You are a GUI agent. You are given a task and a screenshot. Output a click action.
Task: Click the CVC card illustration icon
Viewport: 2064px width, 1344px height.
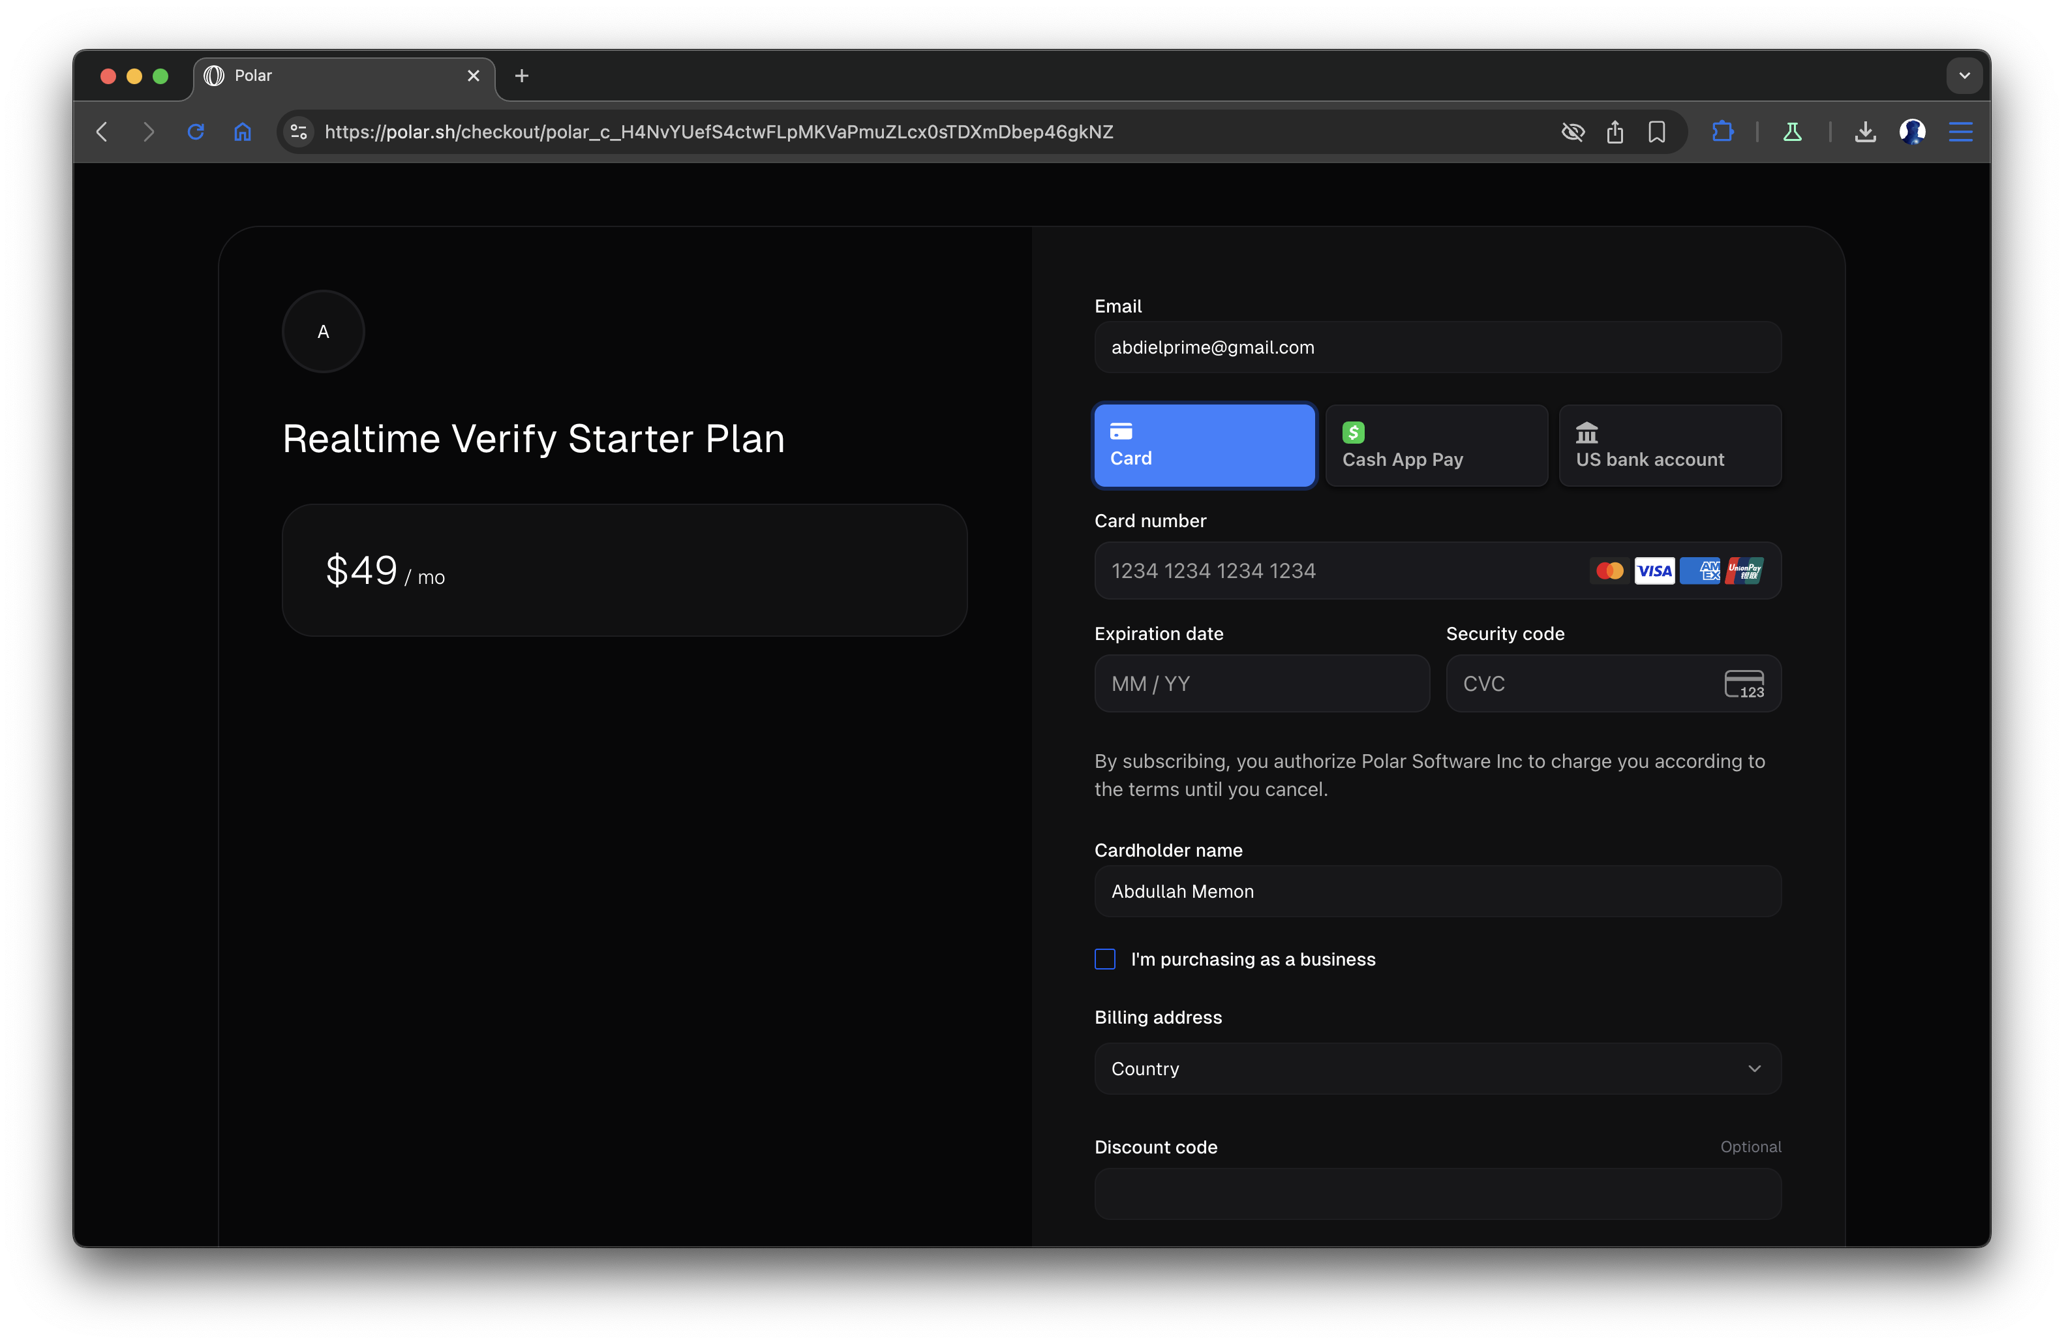[1745, 683]
